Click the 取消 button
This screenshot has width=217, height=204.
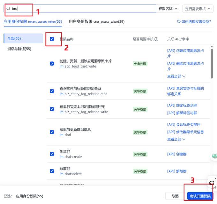coord(175,196)
